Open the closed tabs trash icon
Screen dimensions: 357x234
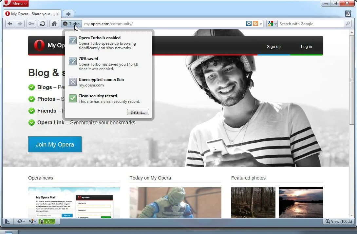pos(348,14)
